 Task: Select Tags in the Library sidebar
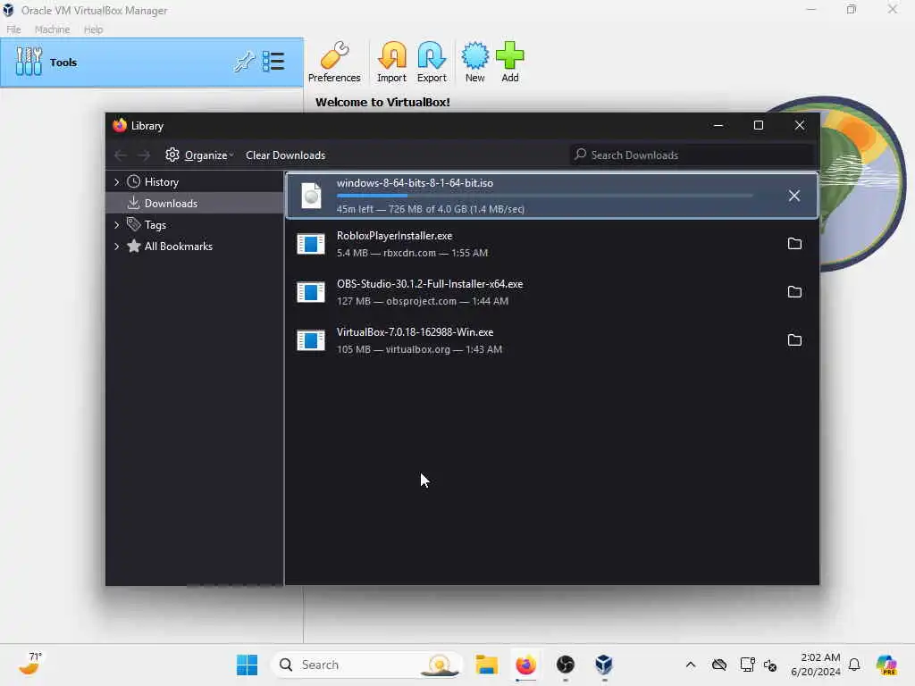tap(155, 224)
